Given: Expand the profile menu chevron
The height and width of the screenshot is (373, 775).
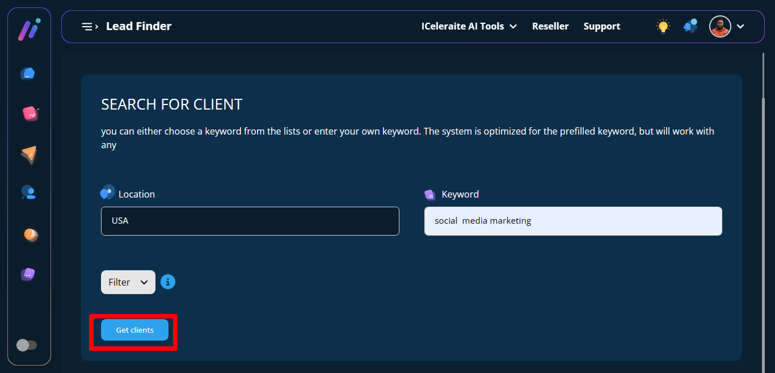Looking at the screenshot, I should [740, 26].
